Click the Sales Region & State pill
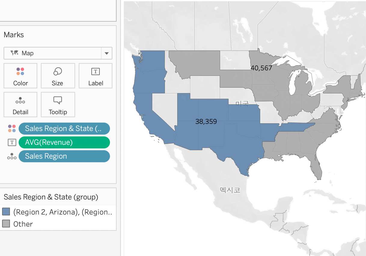This screenshot has height=256, width=366. (64, 129)
